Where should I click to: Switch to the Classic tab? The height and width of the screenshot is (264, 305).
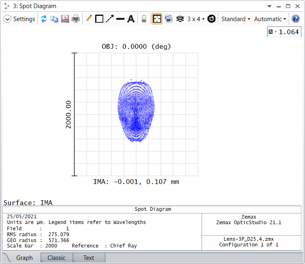[x=57, y=258]
